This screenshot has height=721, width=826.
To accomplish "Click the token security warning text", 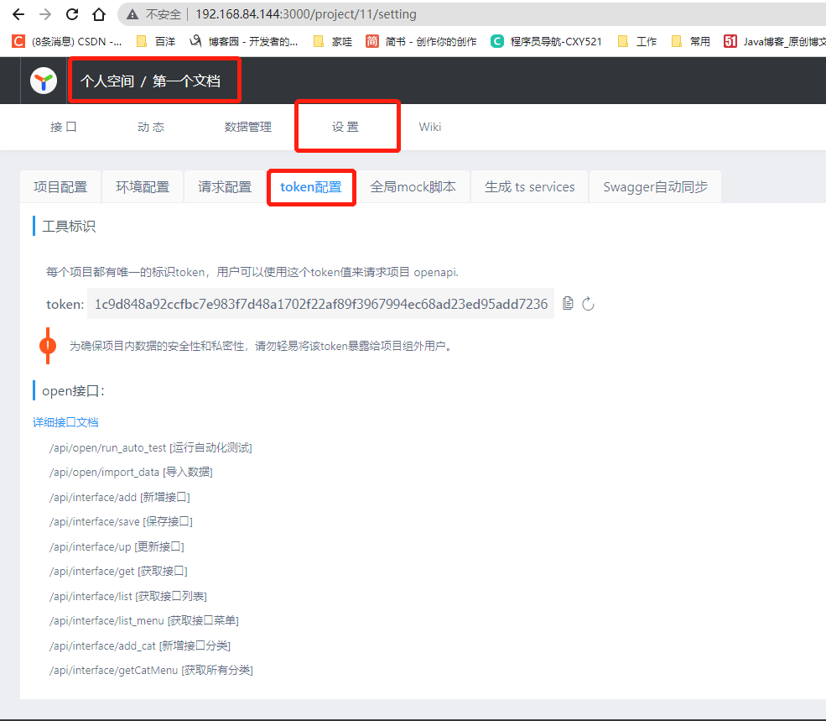I will [262, 346].
